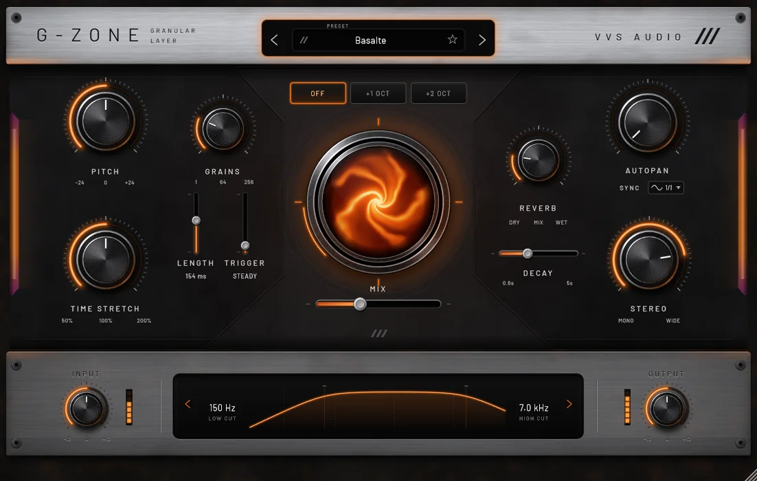This screenshot has height=481, width=757.
Task: Click the Input gain knob
Action: pyautogui.click(x=87, y=409)
